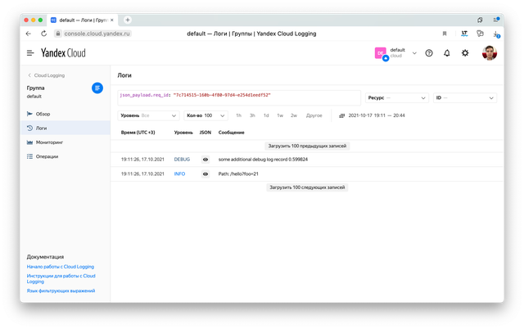Go to Обзор in the sidebar
Image resolution: width=524 pixels, height=329 pixels.
click(43, 114)
